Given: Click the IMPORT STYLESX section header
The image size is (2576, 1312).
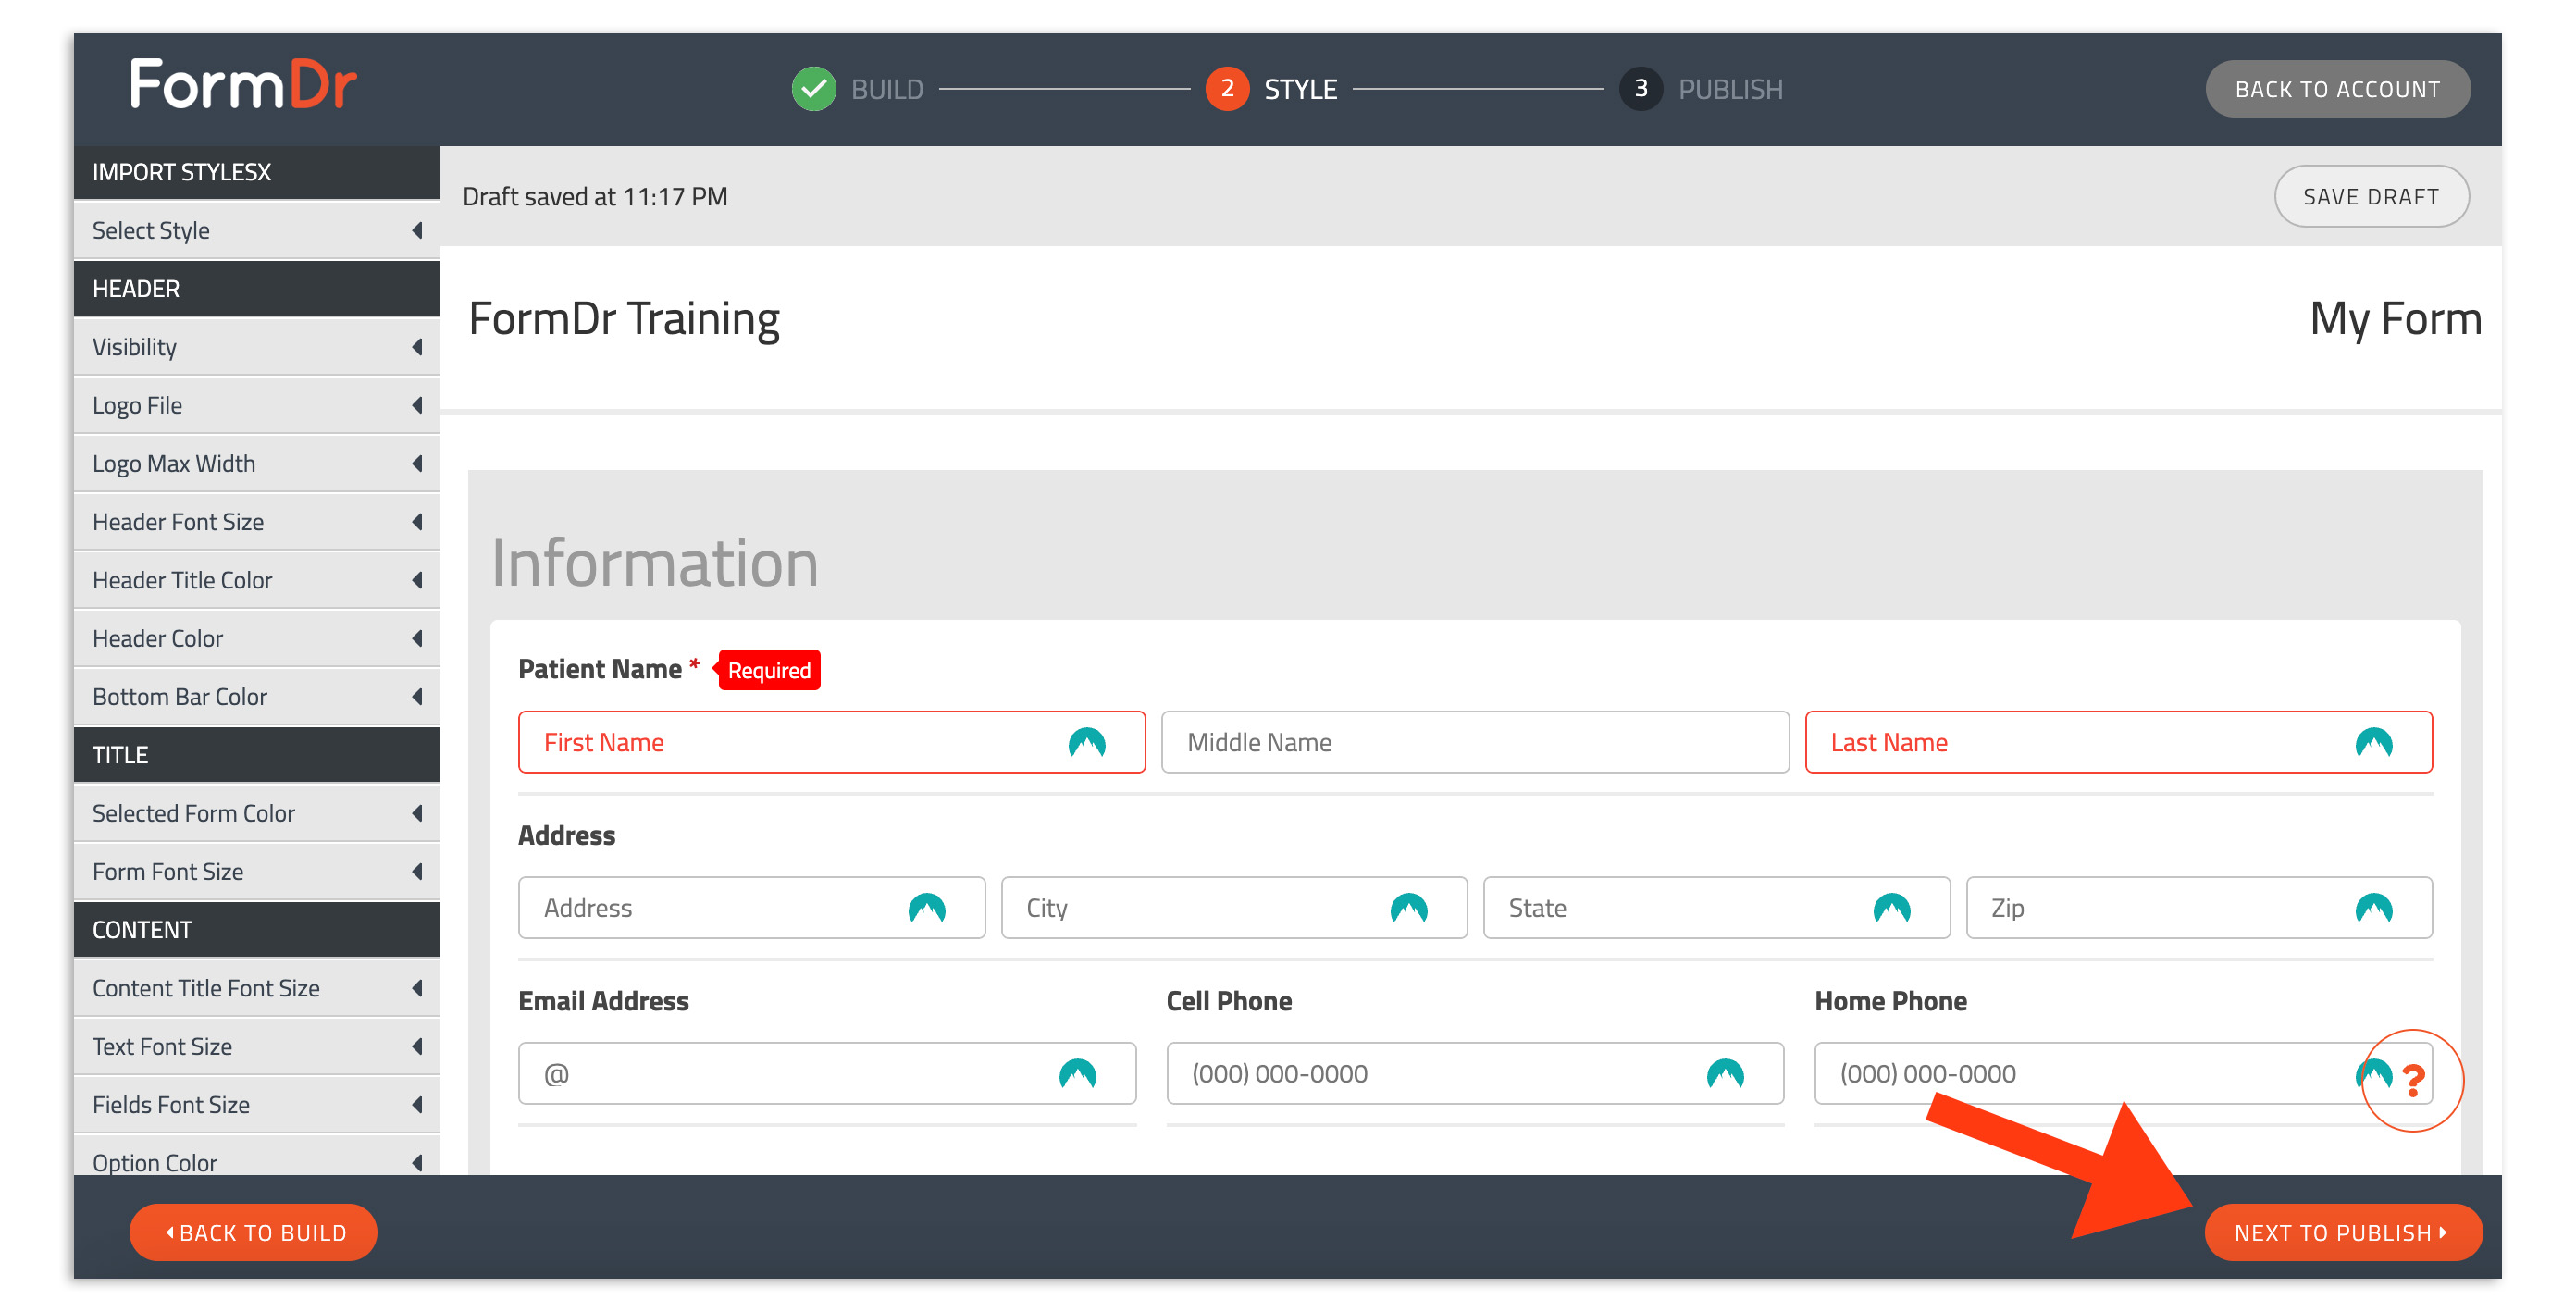Looking at the screenshot, I should click(257, 172).
